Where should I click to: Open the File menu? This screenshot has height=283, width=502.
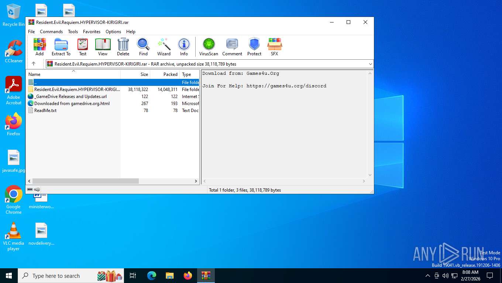[x=31, y=32]
